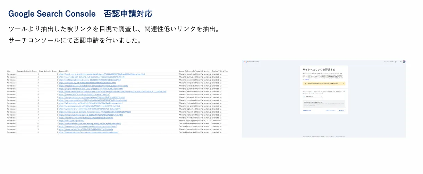The image size is (423, 174).
Task: Open the qa-animals.info source URL
Action: 89,106
